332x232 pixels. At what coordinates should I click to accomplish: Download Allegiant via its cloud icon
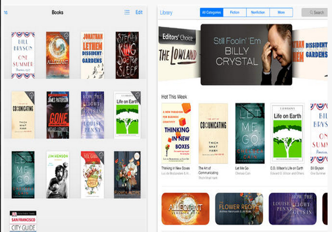pos(66,36)
